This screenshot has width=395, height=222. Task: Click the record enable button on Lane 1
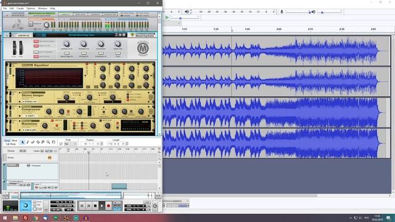point(36,187)
